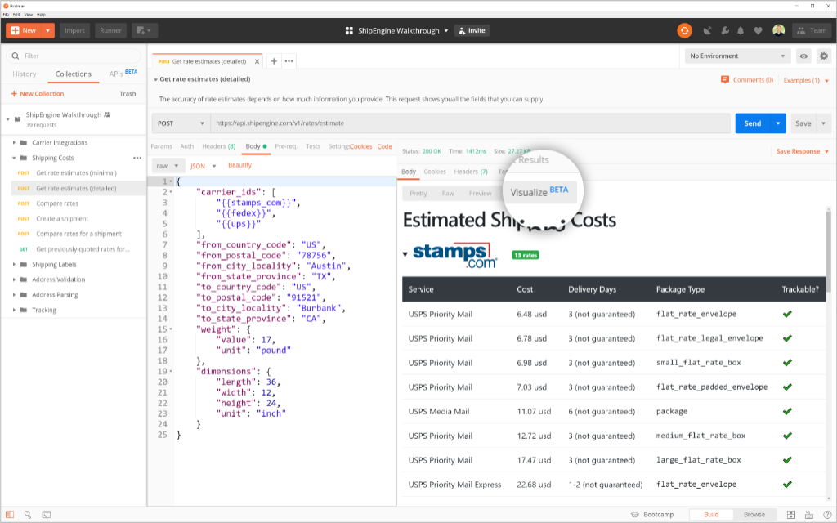Open settings via the wrench icon

tap(724, 30)
